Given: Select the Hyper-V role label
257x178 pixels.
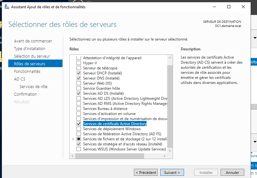Looking at the screenshot, I should [90, 63].
